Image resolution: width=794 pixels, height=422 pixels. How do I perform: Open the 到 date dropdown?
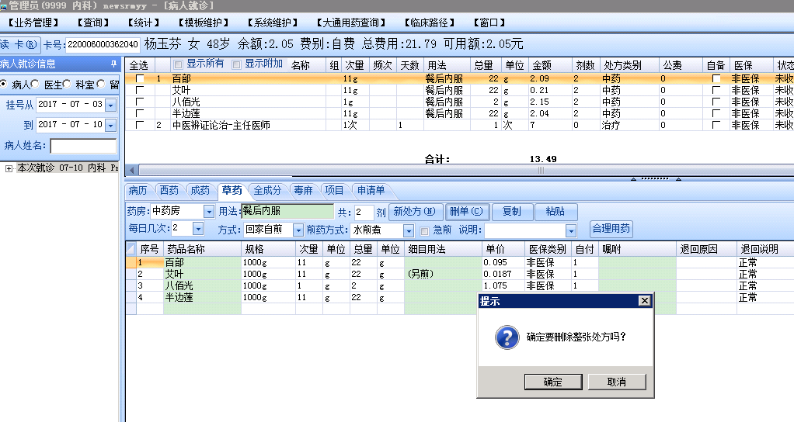(111, 125)
